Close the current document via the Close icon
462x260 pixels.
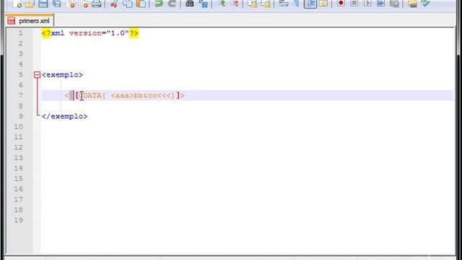[71, 4]
